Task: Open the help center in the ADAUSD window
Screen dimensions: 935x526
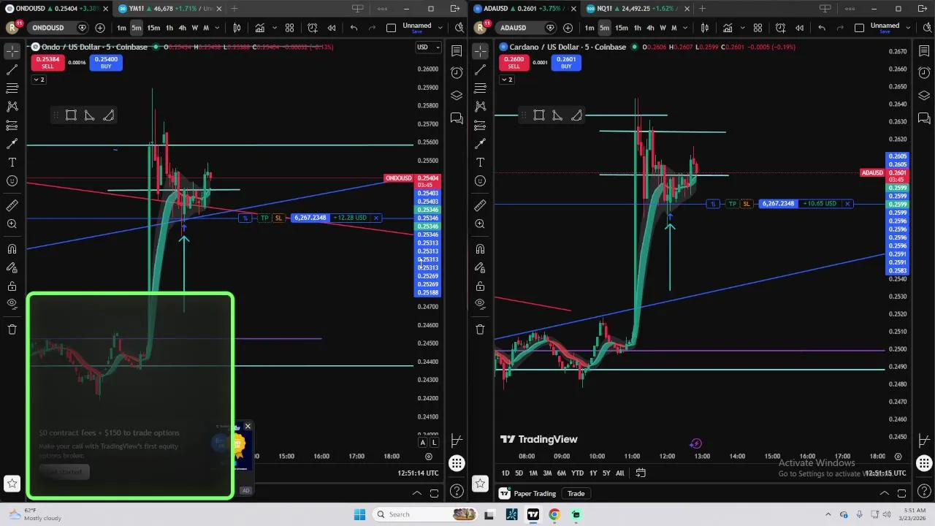Action: (924, 491)
